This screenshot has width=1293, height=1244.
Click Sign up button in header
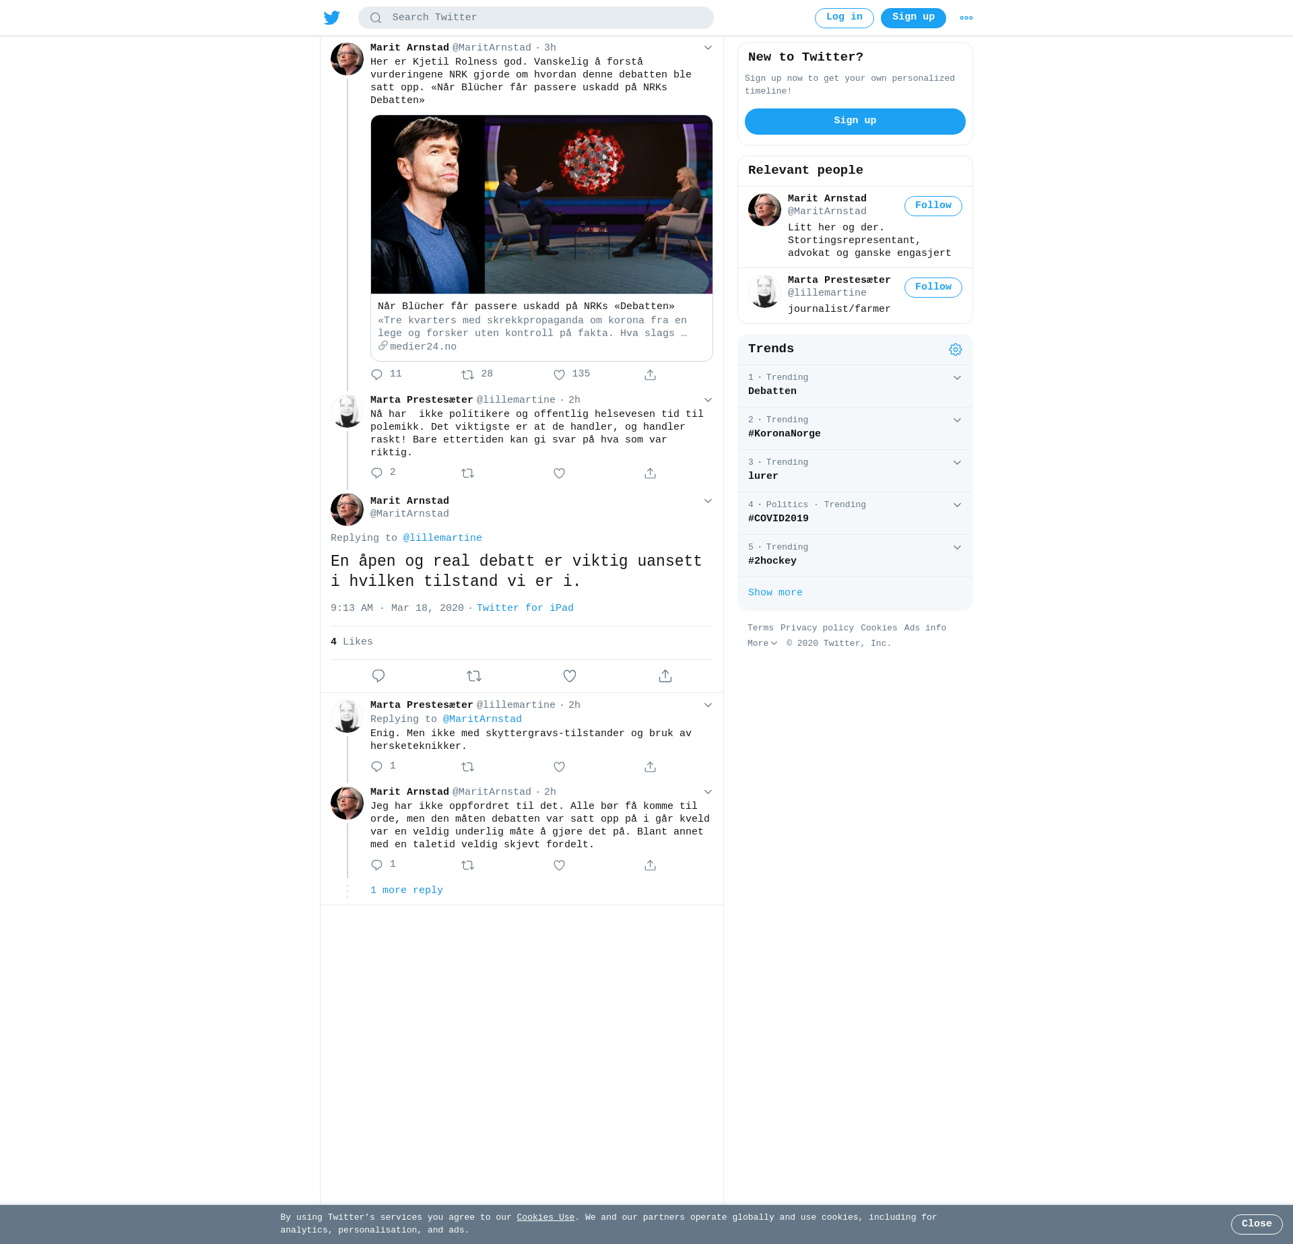[913, 18]
